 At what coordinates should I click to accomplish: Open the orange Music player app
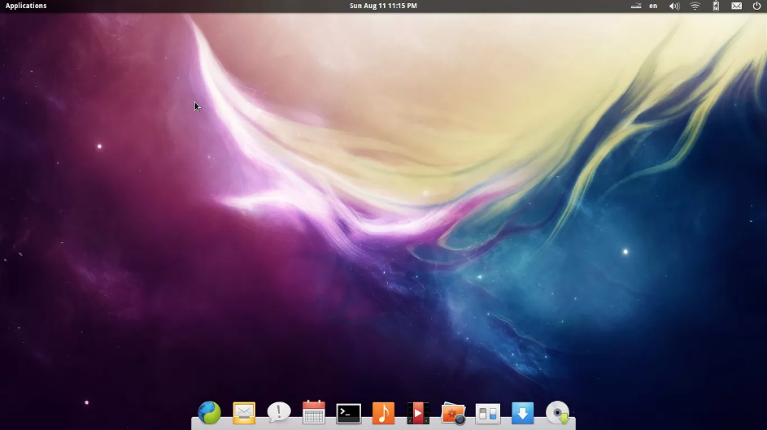tap(383, 413)
